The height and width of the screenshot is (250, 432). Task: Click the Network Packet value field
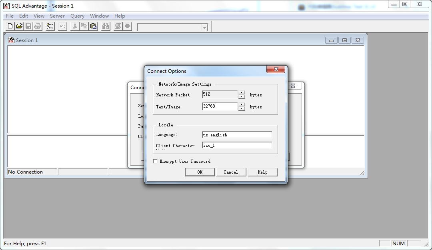pyautogui.click(x=220, y=94)
